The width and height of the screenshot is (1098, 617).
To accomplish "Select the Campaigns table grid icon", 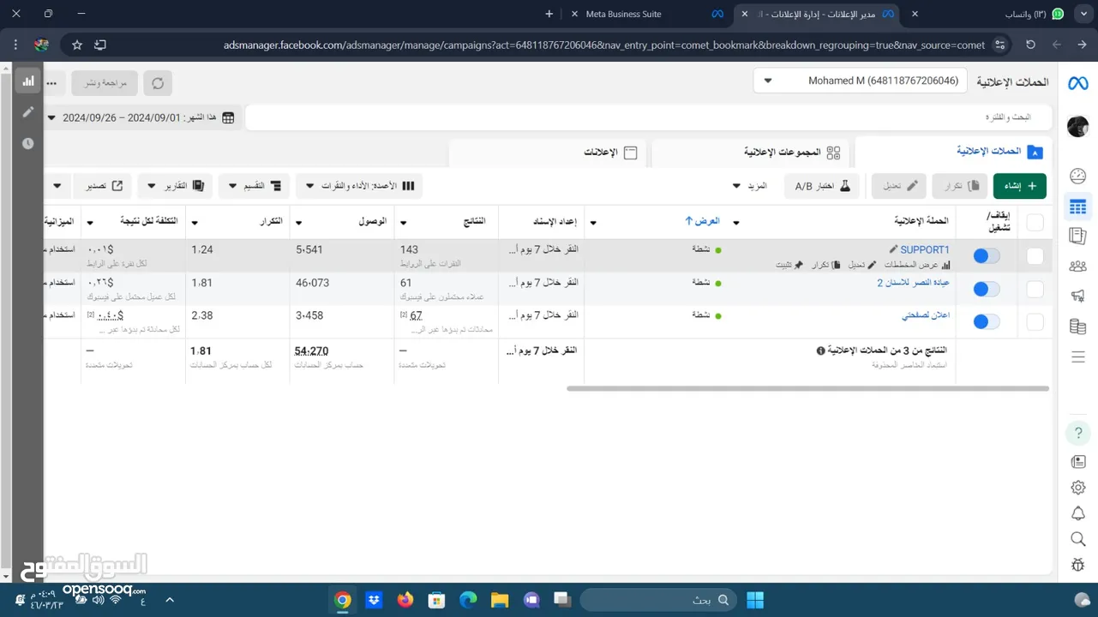I will click(1077, 207).
